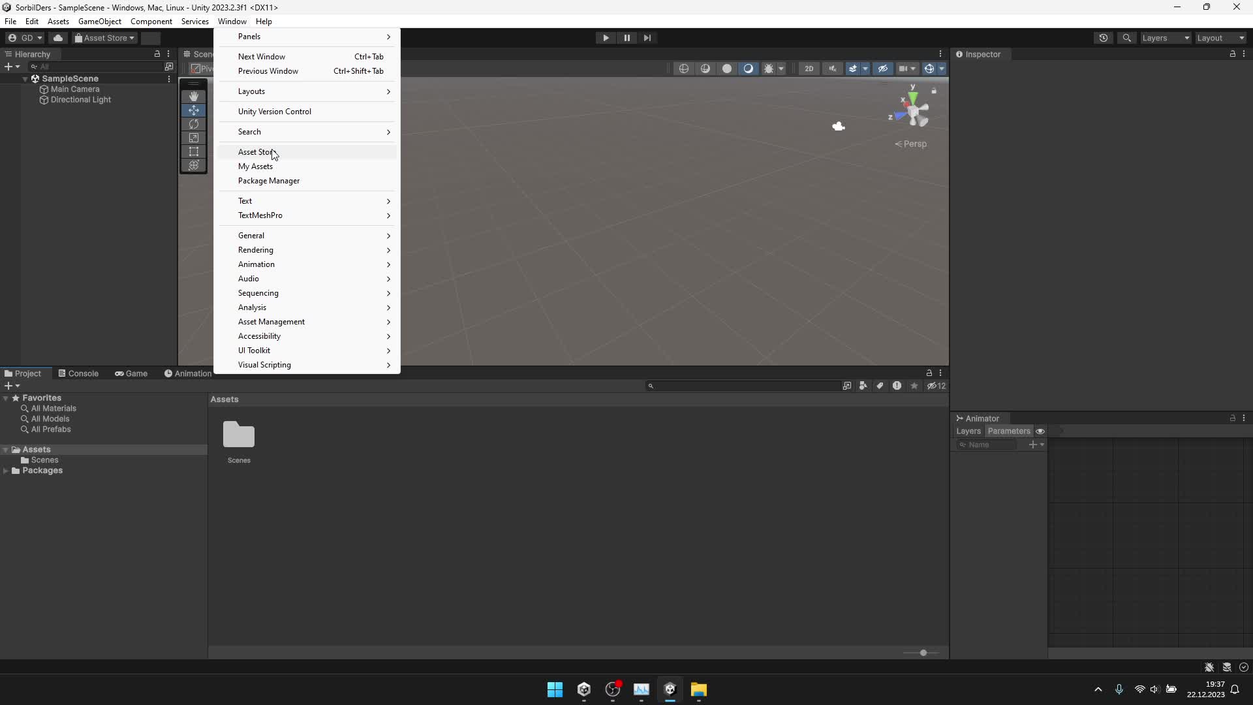The width and height of the screenshot is (1253, 705).
Task: Click the Asset Store menu item
Action: tap(256, 151)
